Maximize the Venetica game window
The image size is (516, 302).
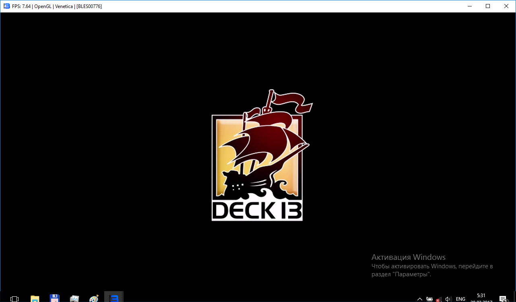(488, 6)
